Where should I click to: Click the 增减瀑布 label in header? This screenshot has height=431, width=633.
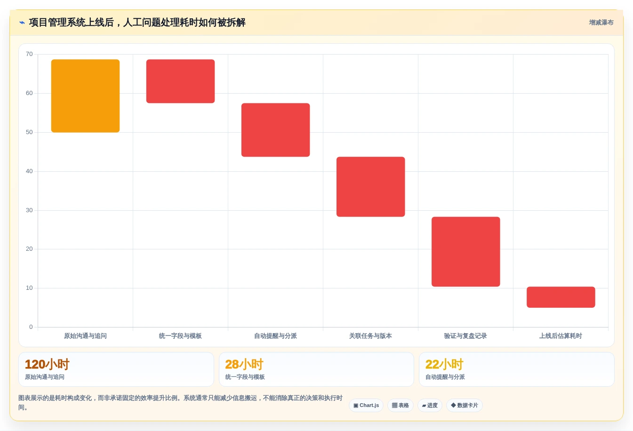click(x=601, y=23)
